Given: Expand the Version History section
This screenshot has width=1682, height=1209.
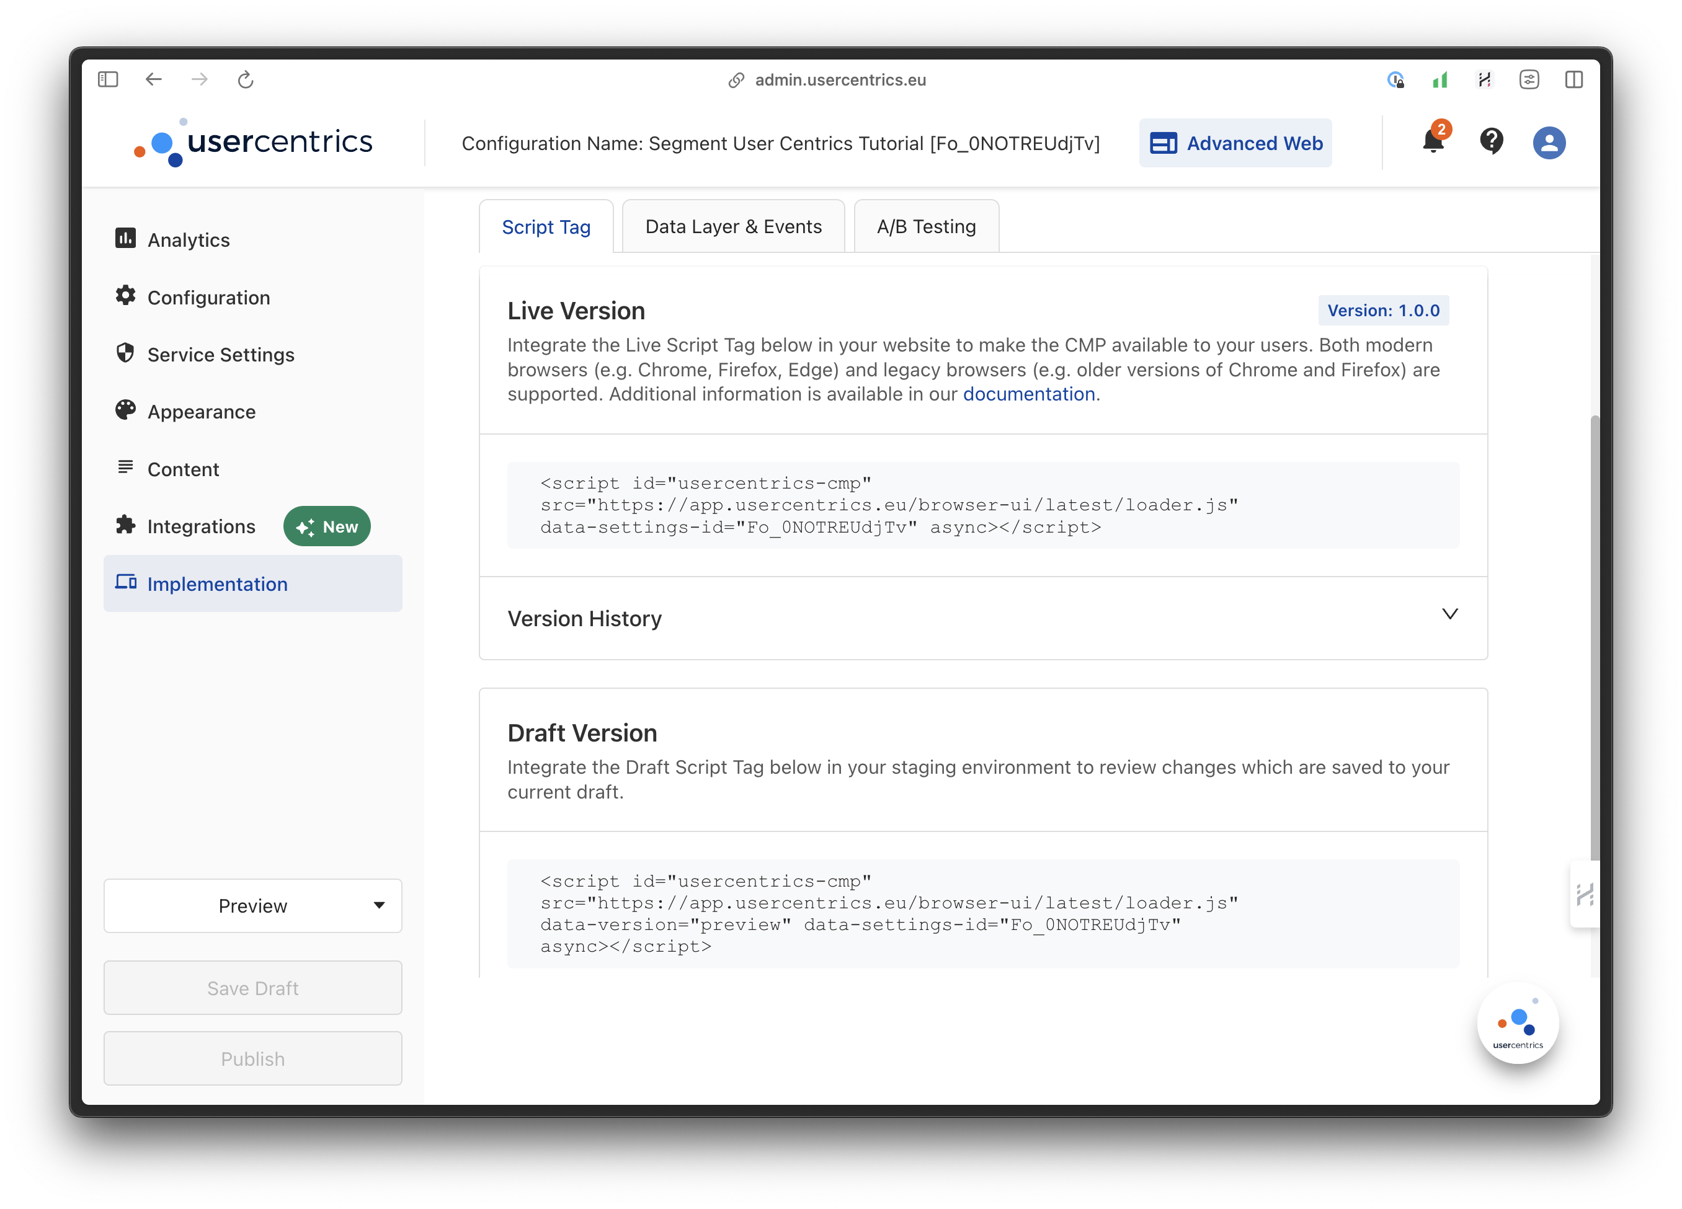Looking at the screenshot, I should [1450, 614].
